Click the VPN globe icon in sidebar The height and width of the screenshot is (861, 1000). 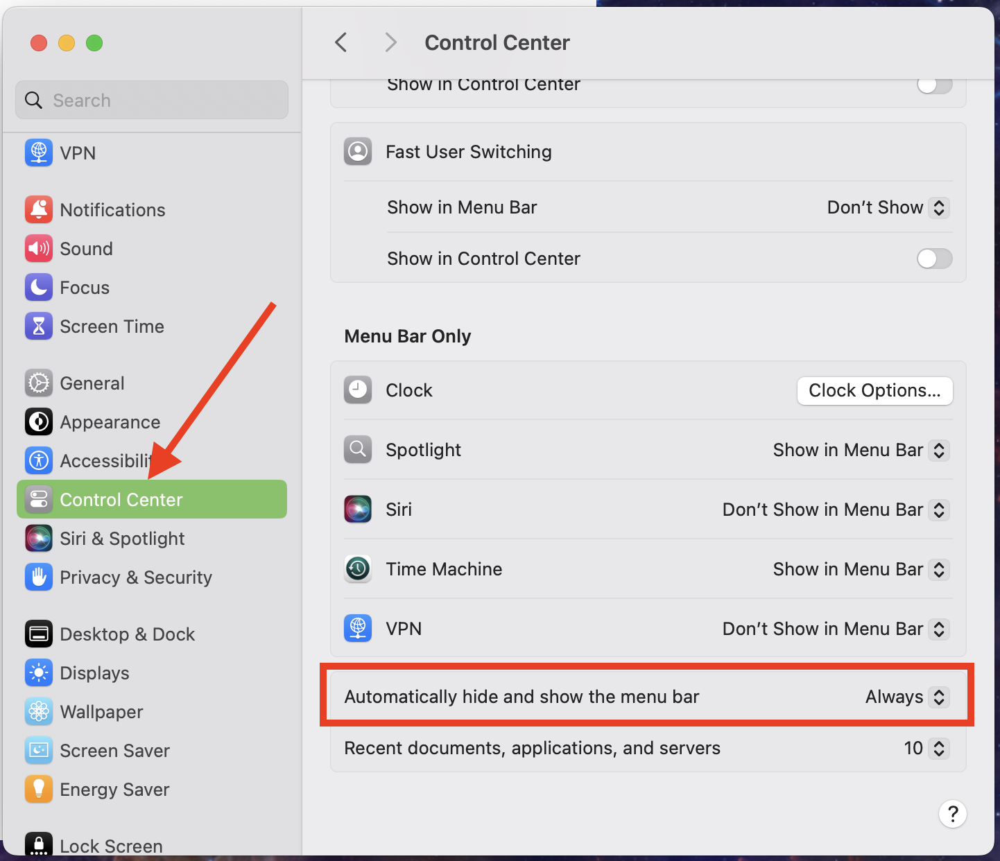pyautogui.click(x=39, y=153)
